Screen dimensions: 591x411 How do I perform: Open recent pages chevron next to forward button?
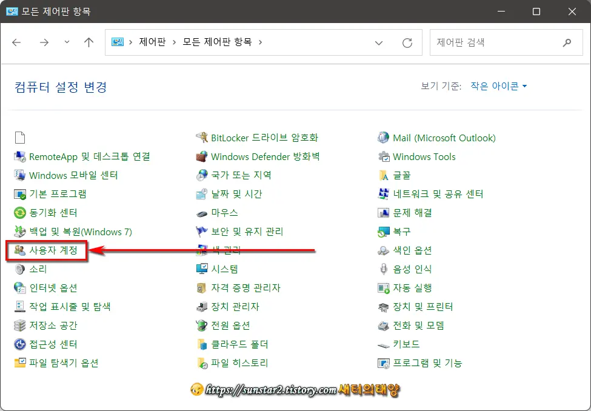pos(67,42)
